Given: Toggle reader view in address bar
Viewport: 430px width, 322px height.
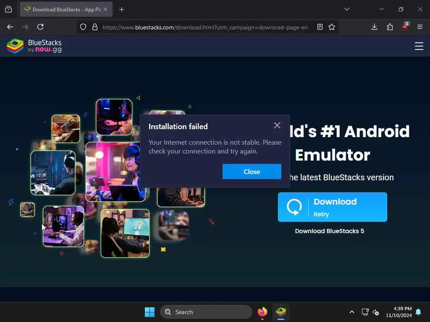Looking at the screenshot, I should click(320, 27).
